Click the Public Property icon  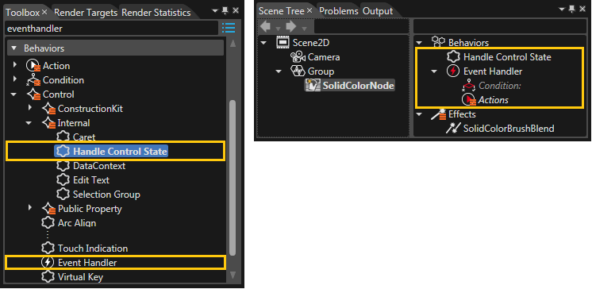tap(48, 209)
